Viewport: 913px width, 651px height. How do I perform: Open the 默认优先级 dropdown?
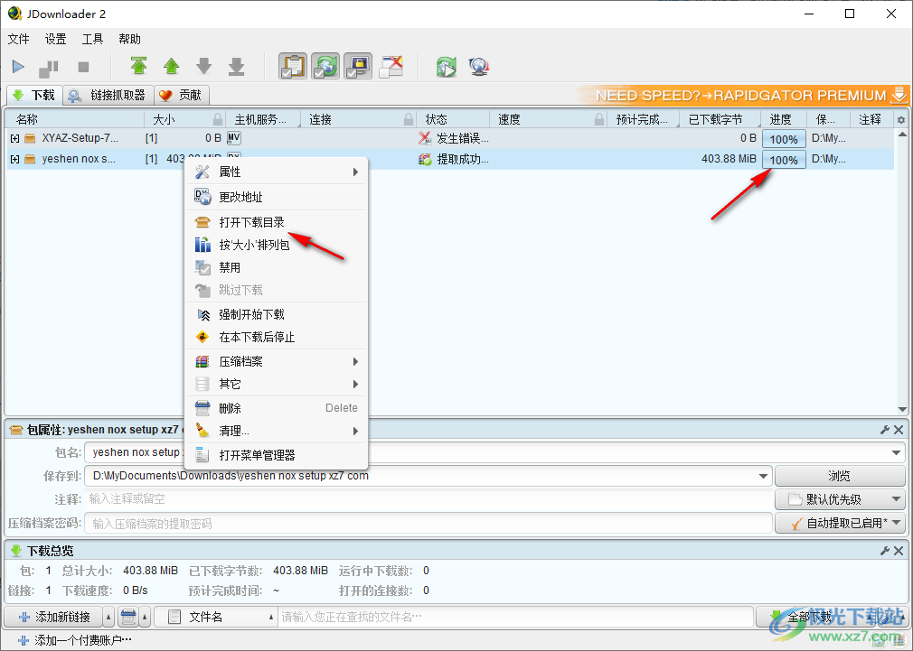[x=840, y=499]
